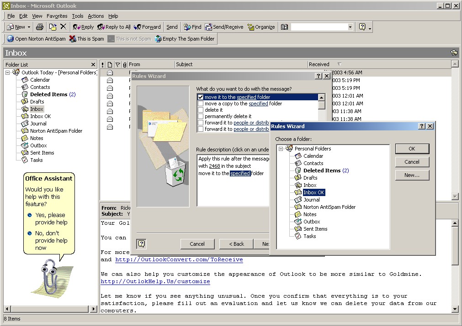This screenshot has height=326, width=462.
Task: Open the New button dropdown arrow
Action: [x=29, y=27]
